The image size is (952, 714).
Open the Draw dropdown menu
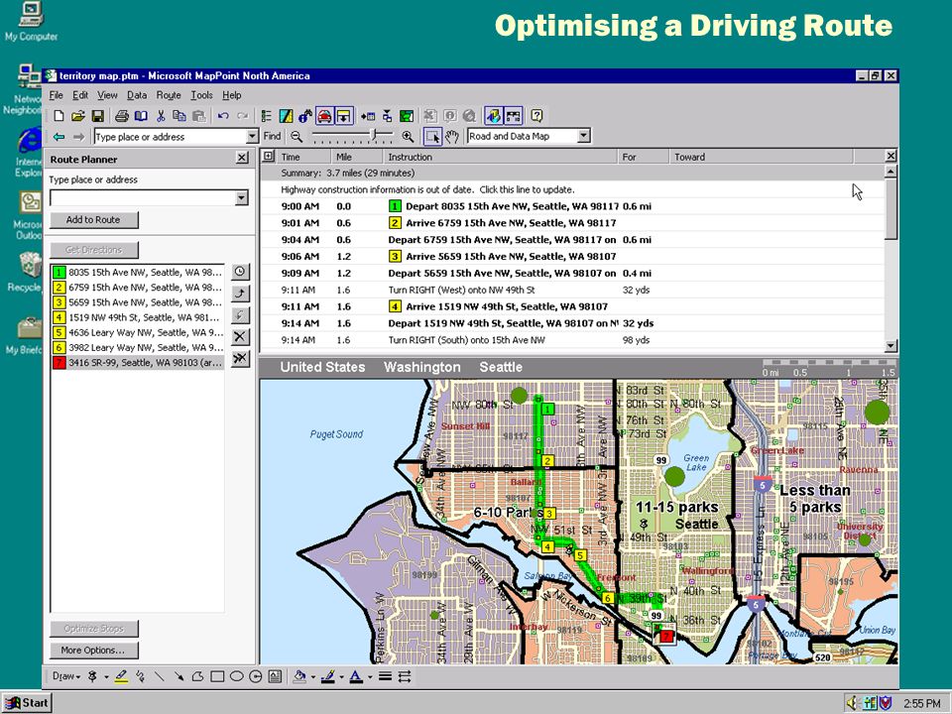[x=66, y=676]
